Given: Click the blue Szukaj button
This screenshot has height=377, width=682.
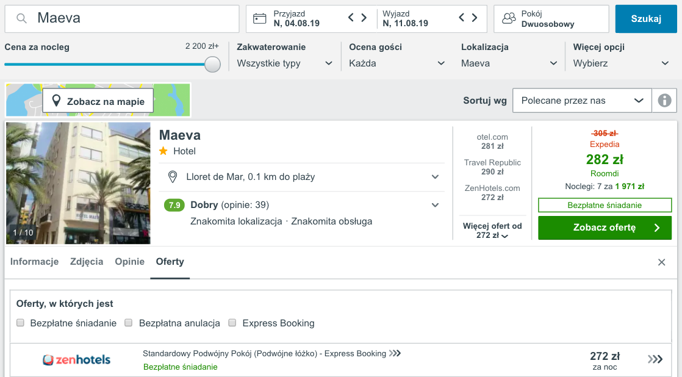Looking at the screenshot, I should click(x=646, y=19).
